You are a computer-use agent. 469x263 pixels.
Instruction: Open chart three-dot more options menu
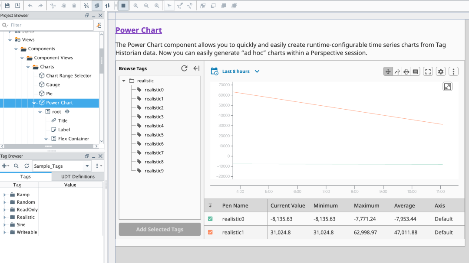point(453,71)
